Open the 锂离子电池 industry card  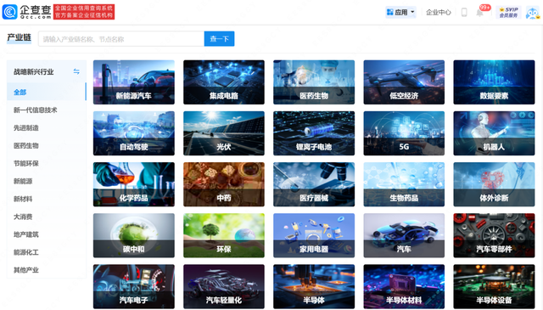pyautogui.click(x=314, y=133)
